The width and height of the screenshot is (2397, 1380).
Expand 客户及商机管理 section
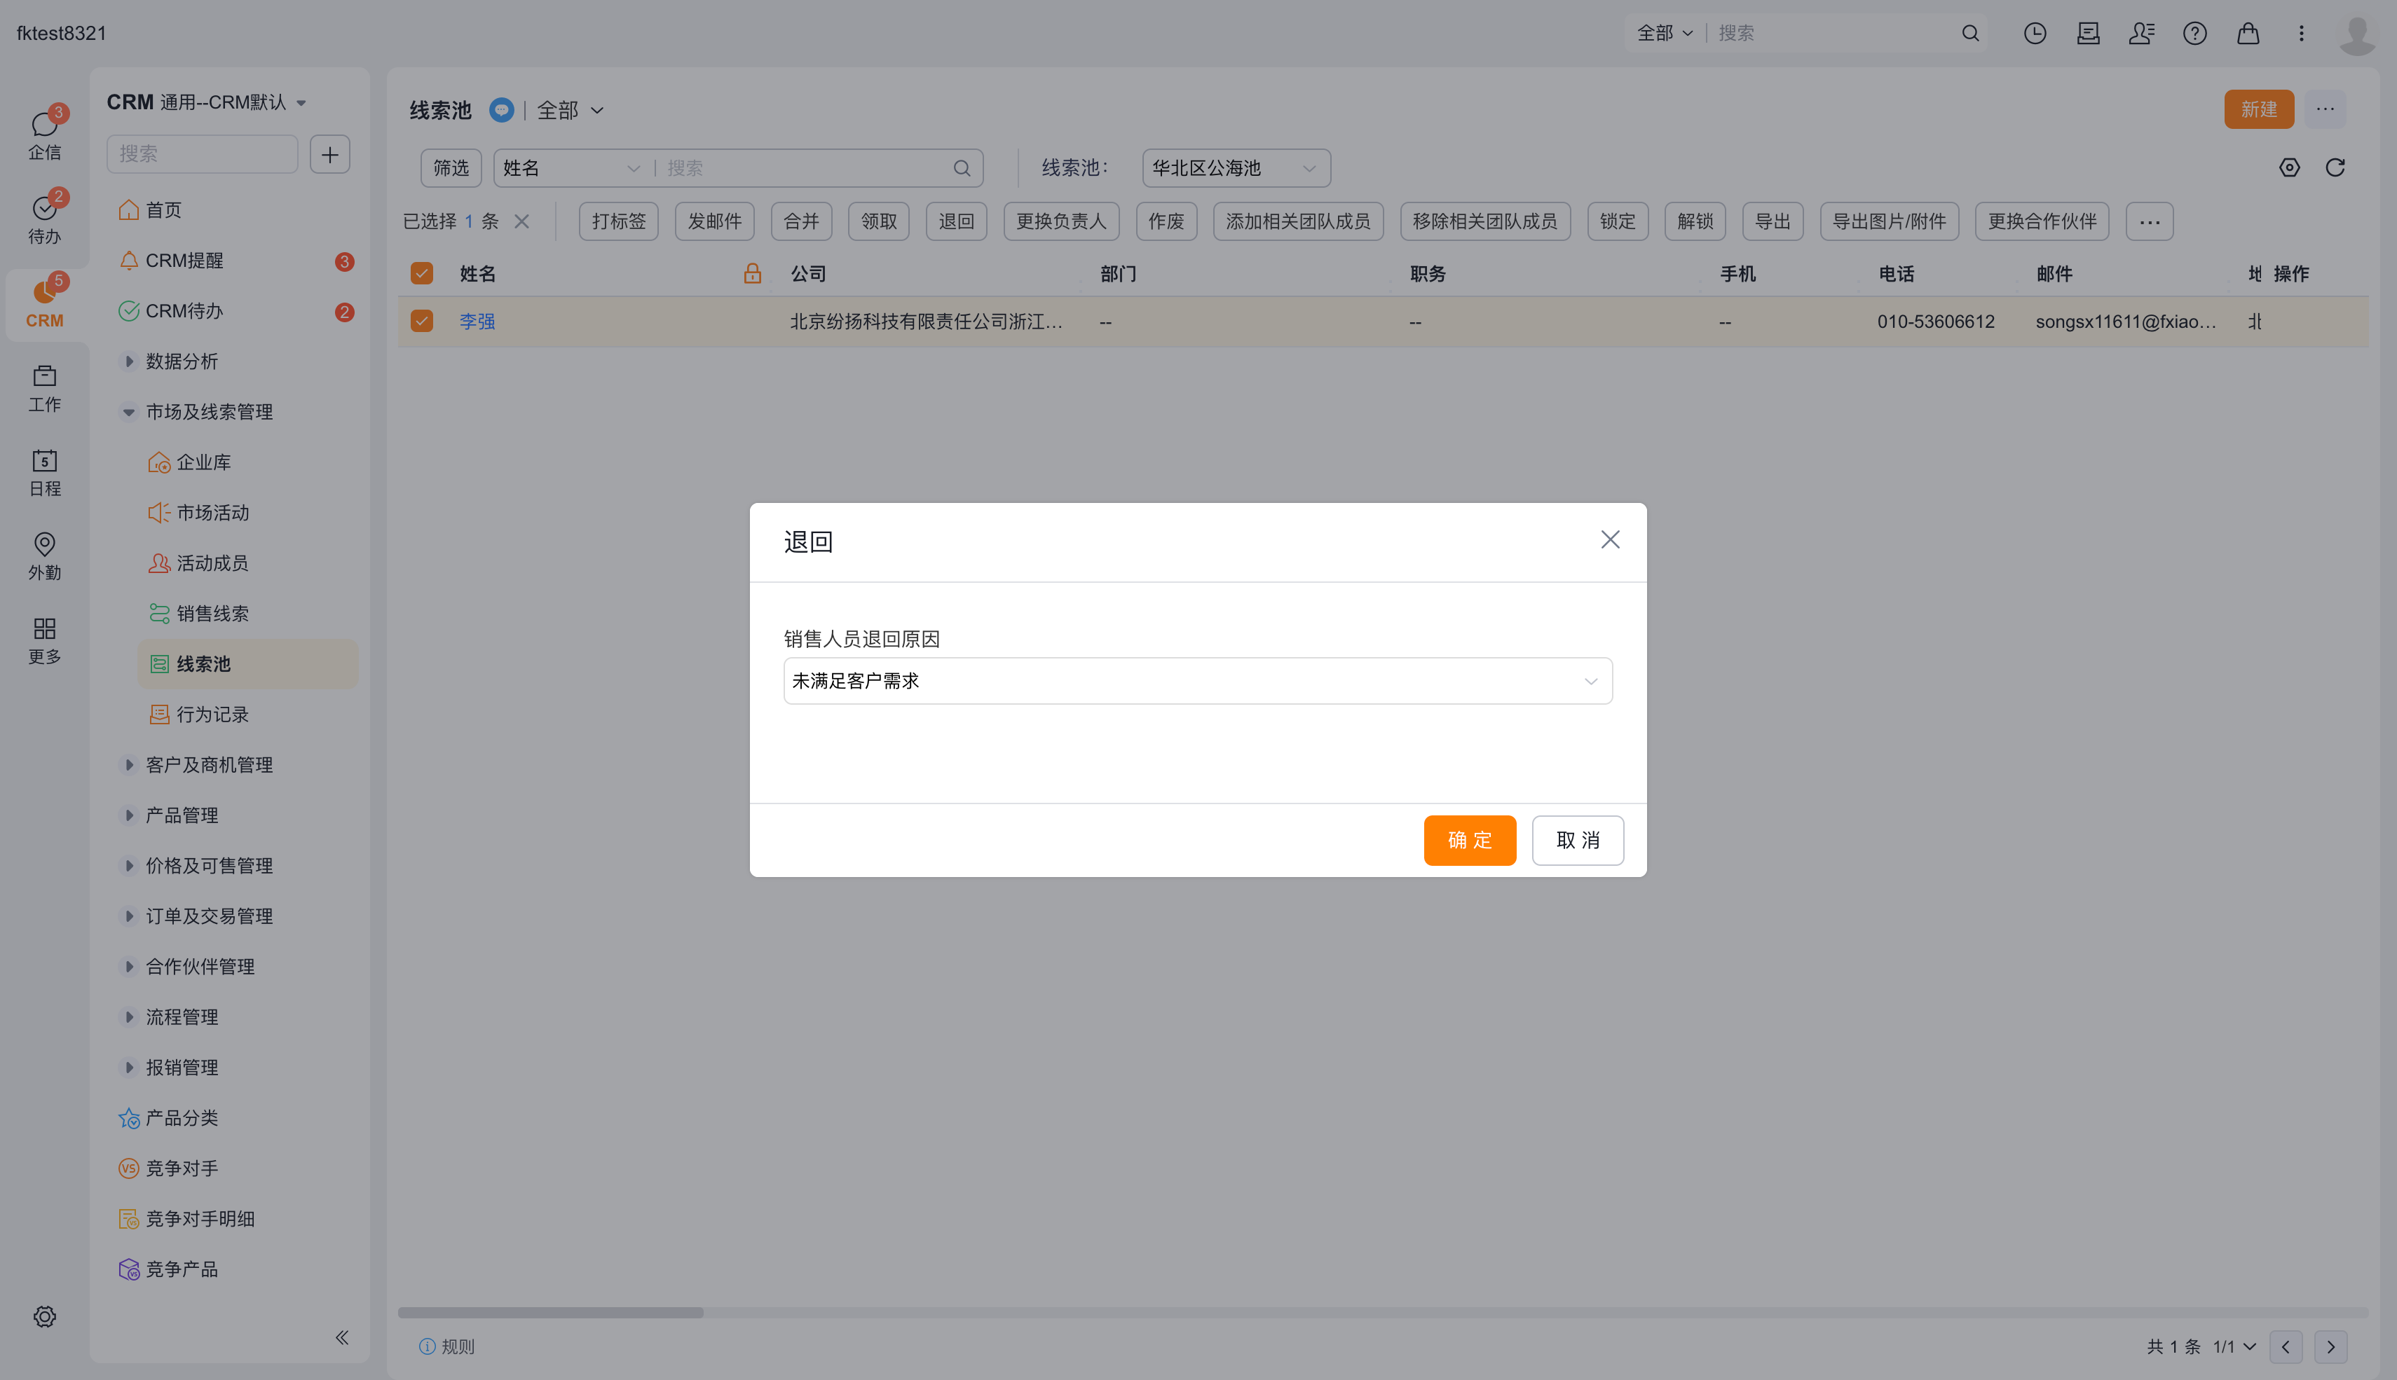(130, 765)
